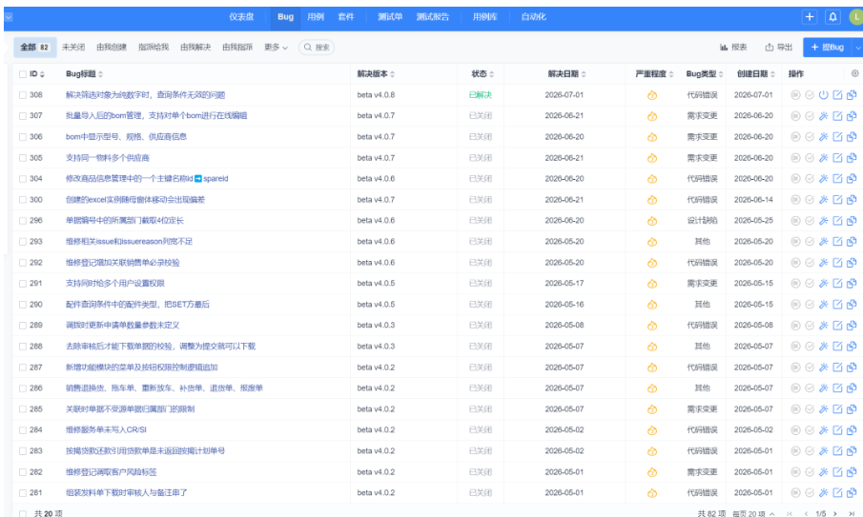The image size is (863, 517).
Task: Click the resolve checkmark icon for bug 308
Action: 810,95
